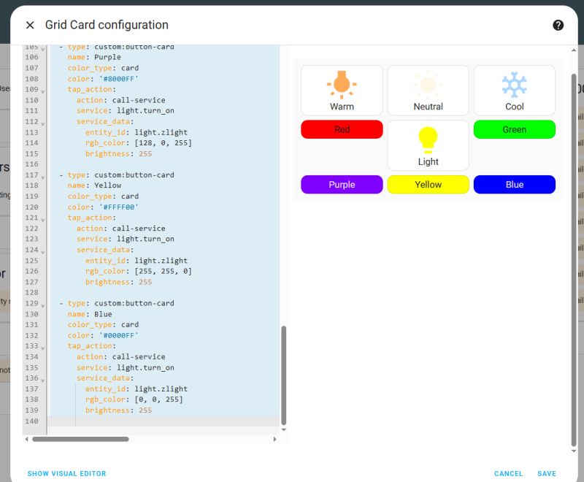Click line number 128 in gutter
Viewport: 584px width, 482px height.
click(x=31, y=292)
